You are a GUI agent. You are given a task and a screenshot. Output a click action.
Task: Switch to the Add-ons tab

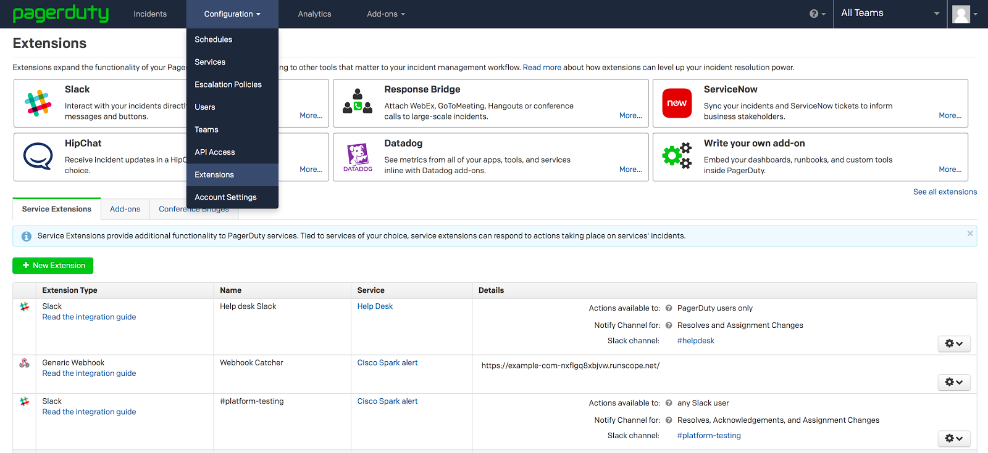125,209
